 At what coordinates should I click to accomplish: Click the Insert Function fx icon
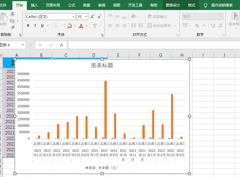click(62, 45)
